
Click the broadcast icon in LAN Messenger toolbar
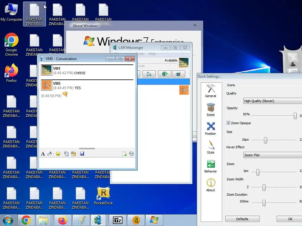(x=149, y=74)
